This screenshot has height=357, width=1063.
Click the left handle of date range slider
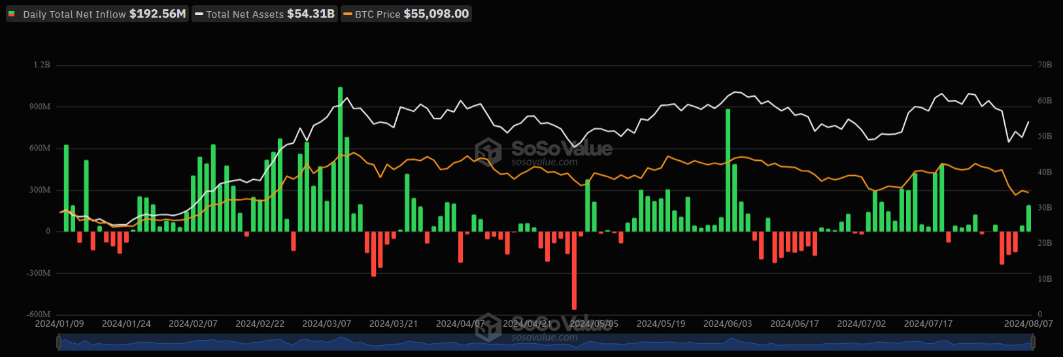pos(59,342)
